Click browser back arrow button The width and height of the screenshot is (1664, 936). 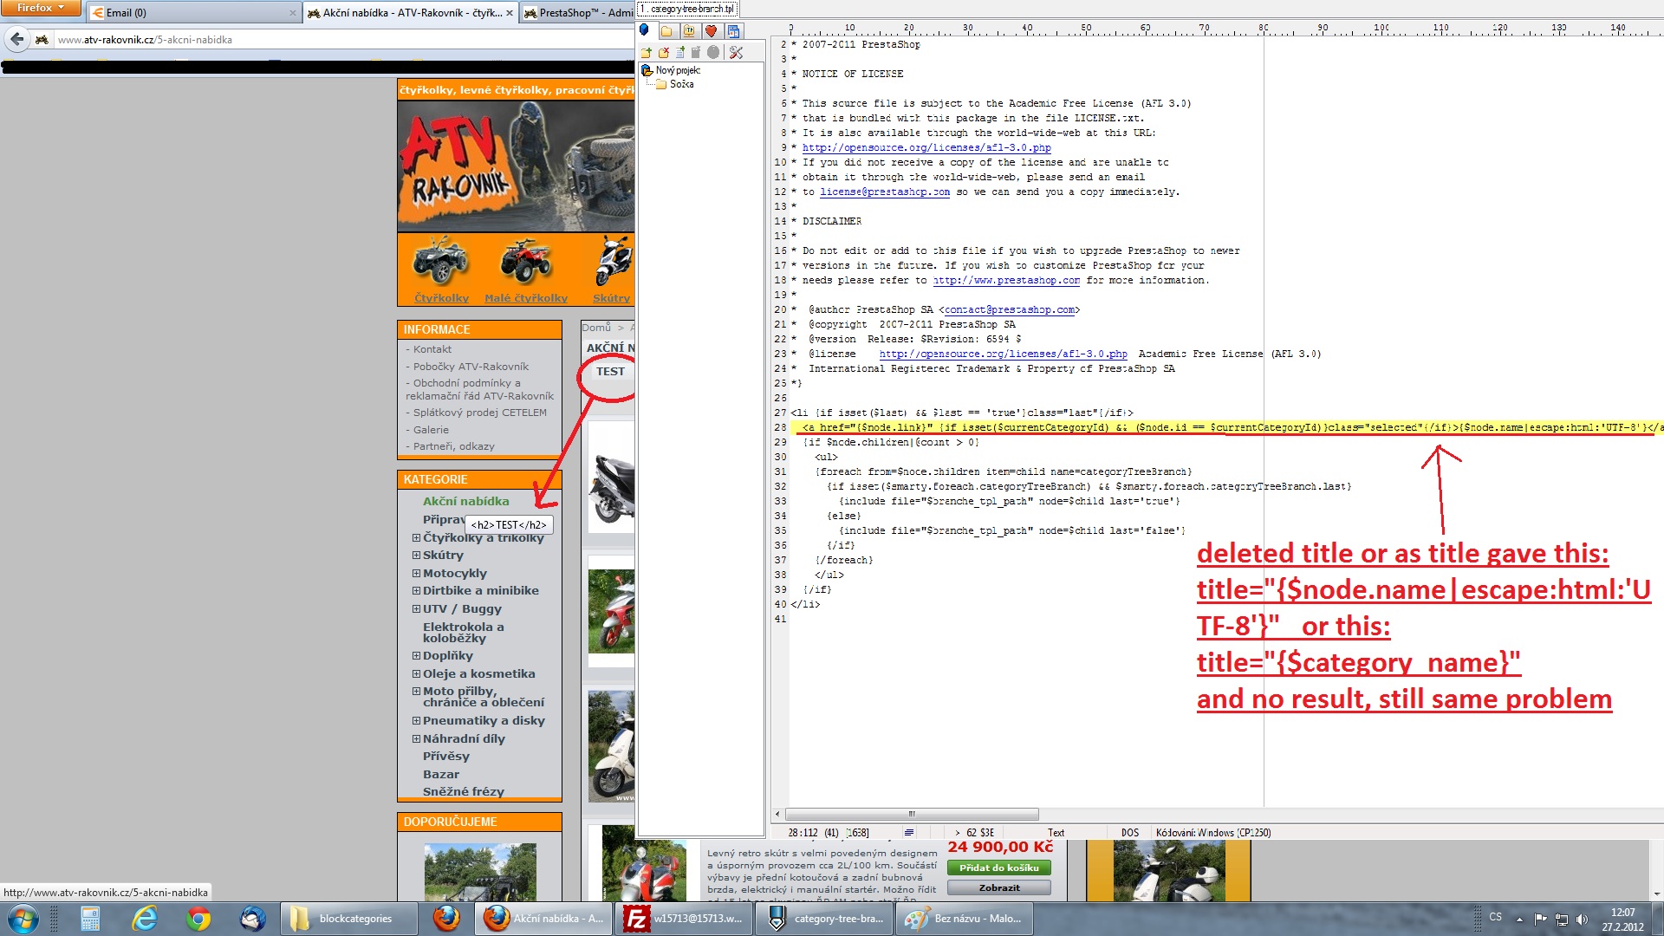coord(16,39)
